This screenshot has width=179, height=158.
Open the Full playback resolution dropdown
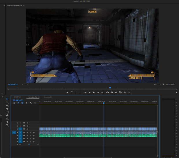coord(157,85)
